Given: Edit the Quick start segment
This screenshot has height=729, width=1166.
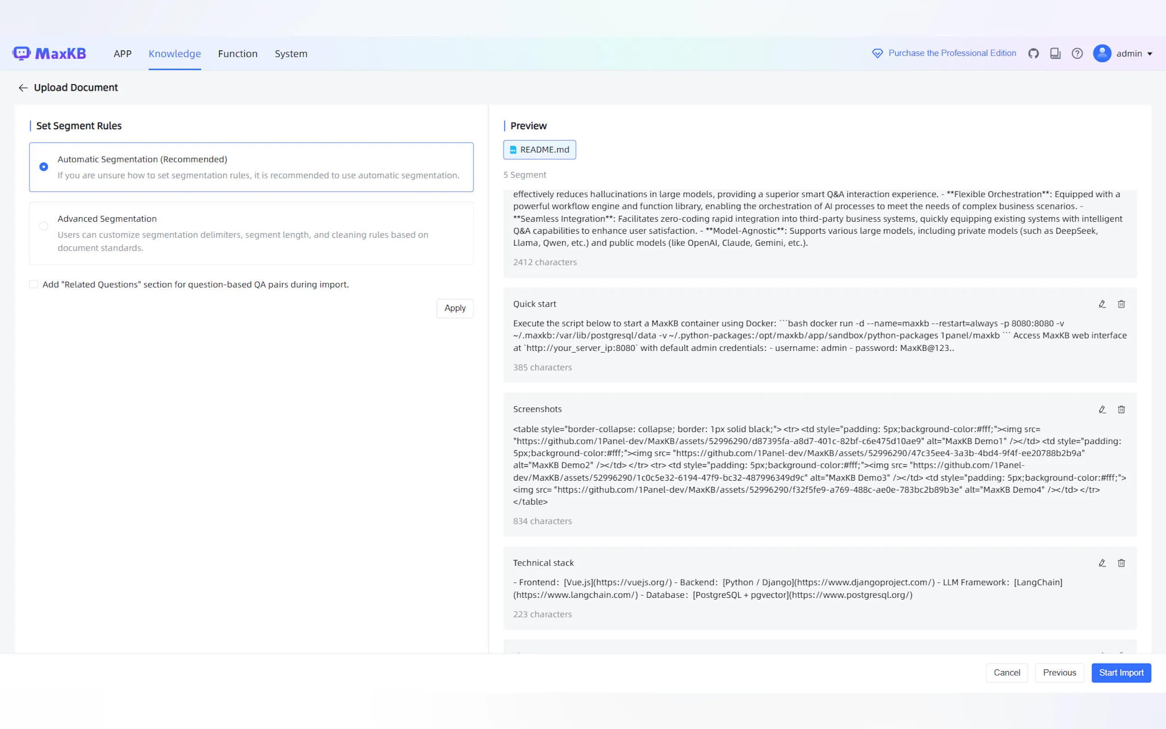Looking at the screenshot, I should [1102, 304].
